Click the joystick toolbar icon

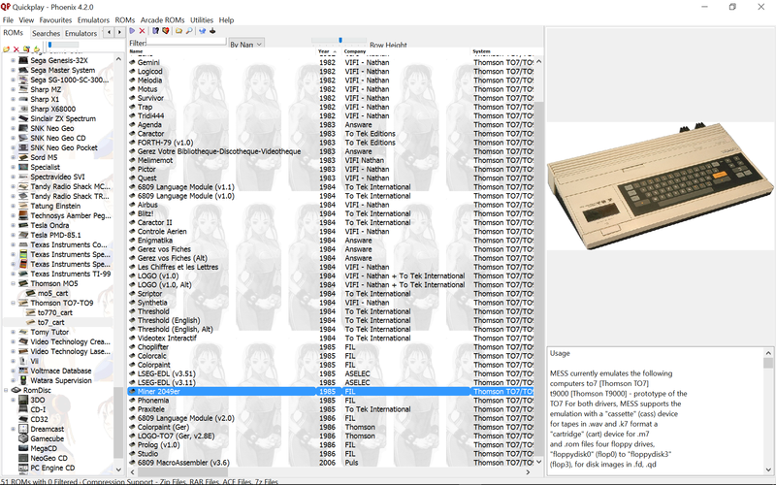pyautogui.click(x=212, y=31)
